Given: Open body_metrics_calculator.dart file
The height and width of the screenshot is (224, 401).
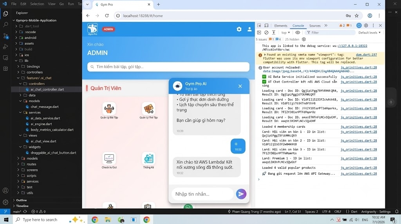Looking at the screenshot, I should click(x=52, y=130).
